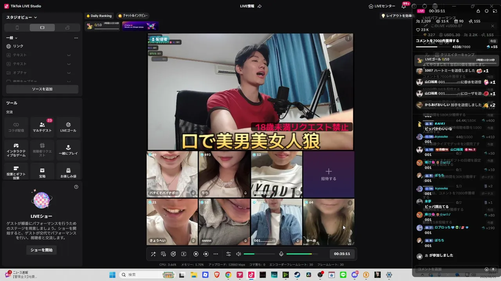Click 招待する guest slot

pyautogui.click(x=329, y=174)
